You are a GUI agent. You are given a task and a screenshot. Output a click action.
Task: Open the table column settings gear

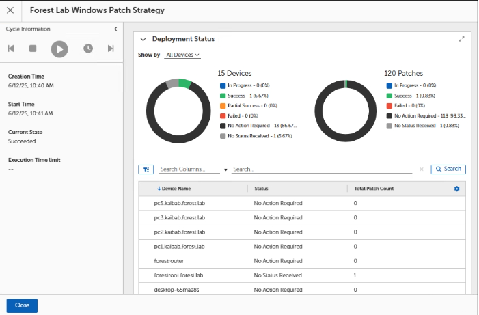coord(457,189)
